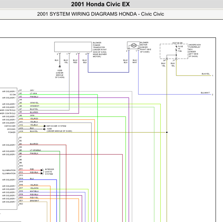Click the 'LT GRN' wire label at A2
223x222 pixels.
tap(33, 93)
